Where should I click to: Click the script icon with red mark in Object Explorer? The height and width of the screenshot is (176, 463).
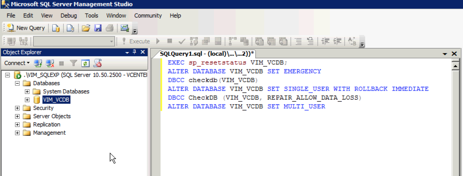[x=98, y=63]
